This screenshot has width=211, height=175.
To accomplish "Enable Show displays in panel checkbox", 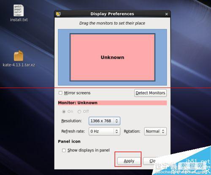I will tap(64, 150).
